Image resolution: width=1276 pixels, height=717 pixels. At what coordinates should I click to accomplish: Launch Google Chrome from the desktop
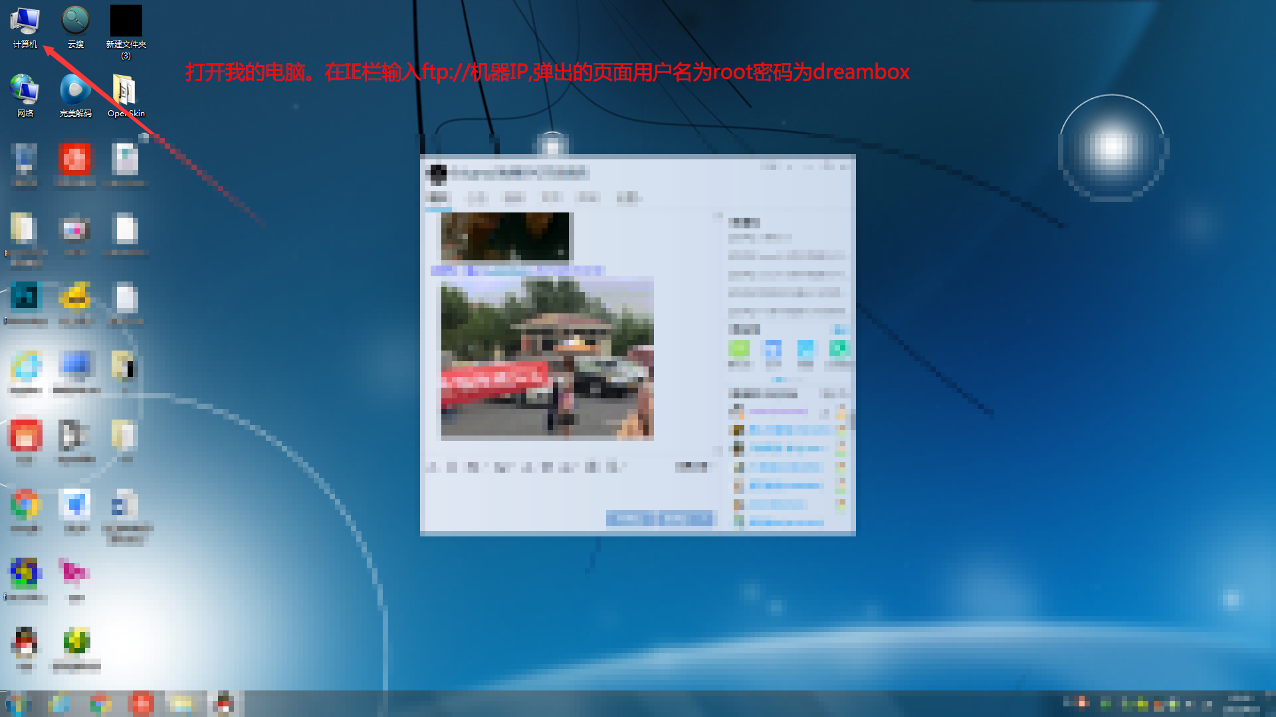(25, 511)
